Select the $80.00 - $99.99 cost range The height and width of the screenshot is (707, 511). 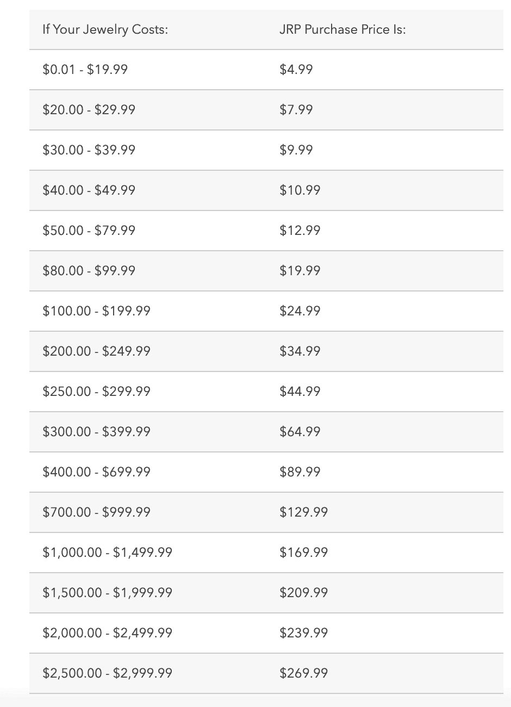(89, 271)
